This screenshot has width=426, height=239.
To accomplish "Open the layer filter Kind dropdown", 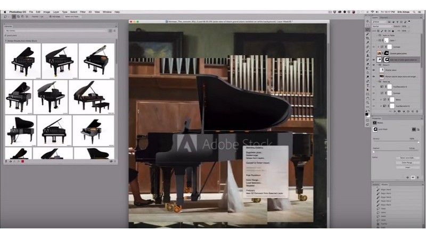I will pos(379,22).
